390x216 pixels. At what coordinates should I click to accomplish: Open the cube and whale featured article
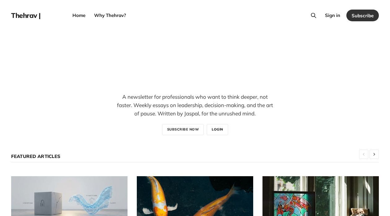[69, 196]
